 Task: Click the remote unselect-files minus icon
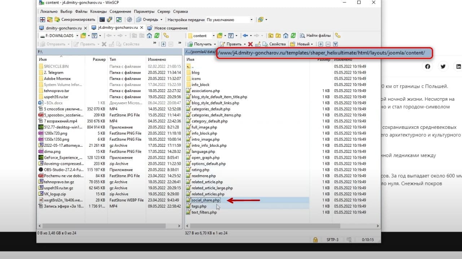pyautogui.click(x=328, y=44)
